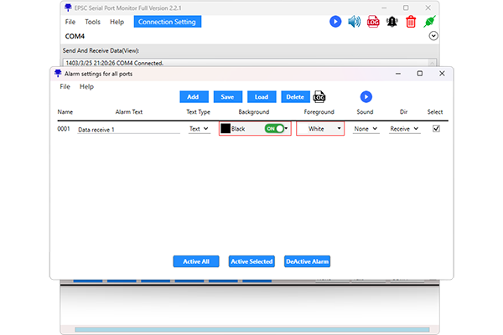Click the black background color swatch
Viewport: 503px width, 335px height.
(x=226, y=129)
